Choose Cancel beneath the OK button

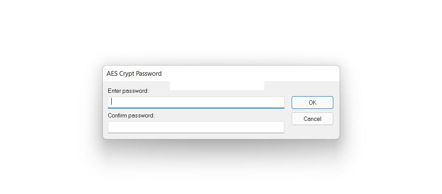click(x=312, y=119)
